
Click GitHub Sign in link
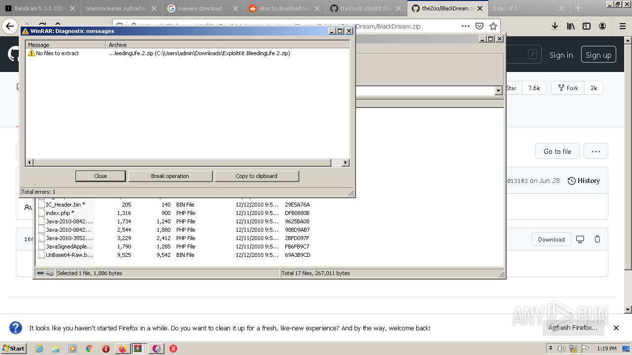click(x=561, y=55)
